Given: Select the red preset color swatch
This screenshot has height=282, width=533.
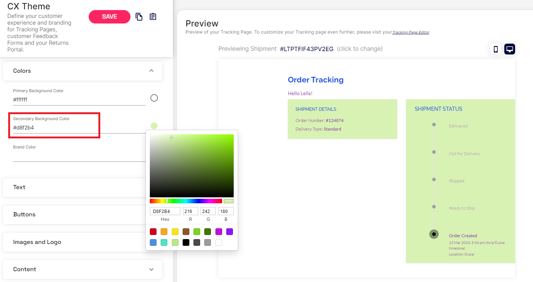Looking at the screenshot, I should [153, 232].
